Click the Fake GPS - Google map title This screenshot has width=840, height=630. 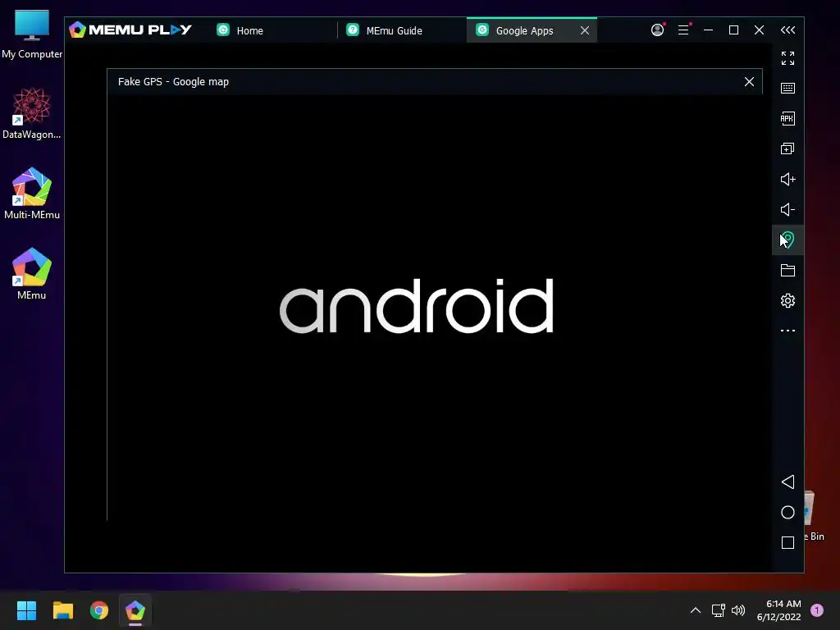pyautogui.click(x=173, y=81)
